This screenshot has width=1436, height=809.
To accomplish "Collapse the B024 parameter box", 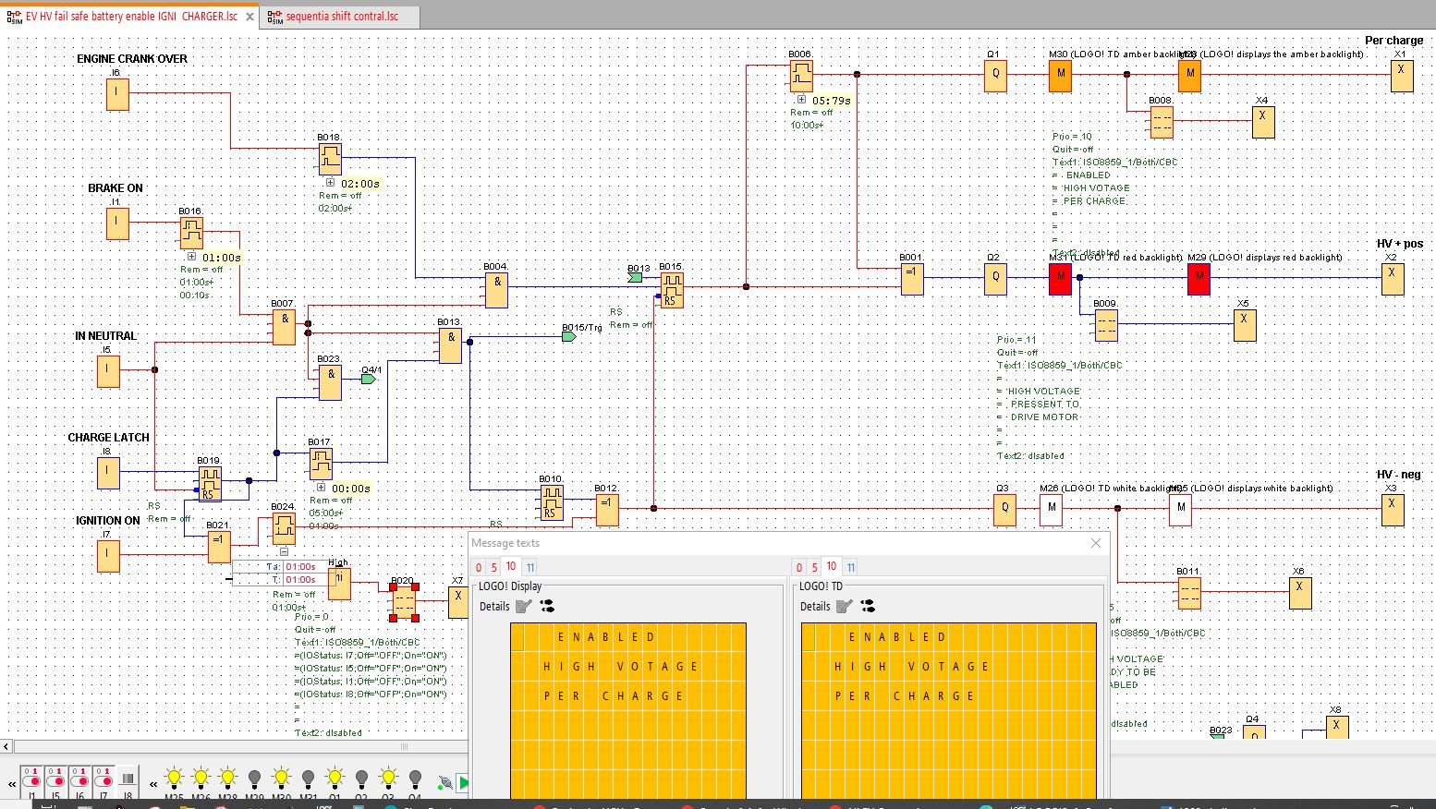I will pos(284,551).
